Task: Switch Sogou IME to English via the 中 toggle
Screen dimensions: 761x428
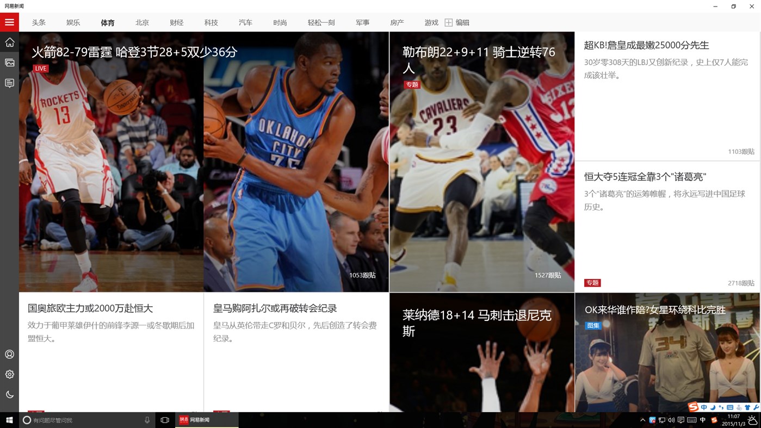Action: (x=704, y=407)
